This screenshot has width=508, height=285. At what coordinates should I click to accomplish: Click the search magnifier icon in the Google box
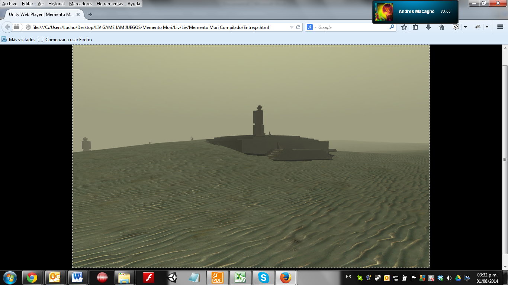coord(392,27)
